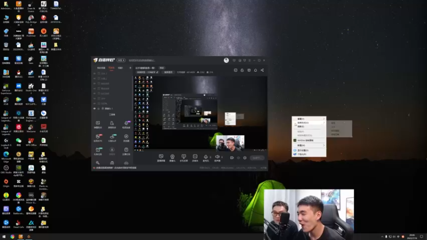Choose Display settings in the context menu
Screen dimensions: 427x240
[x=309, y=150]
